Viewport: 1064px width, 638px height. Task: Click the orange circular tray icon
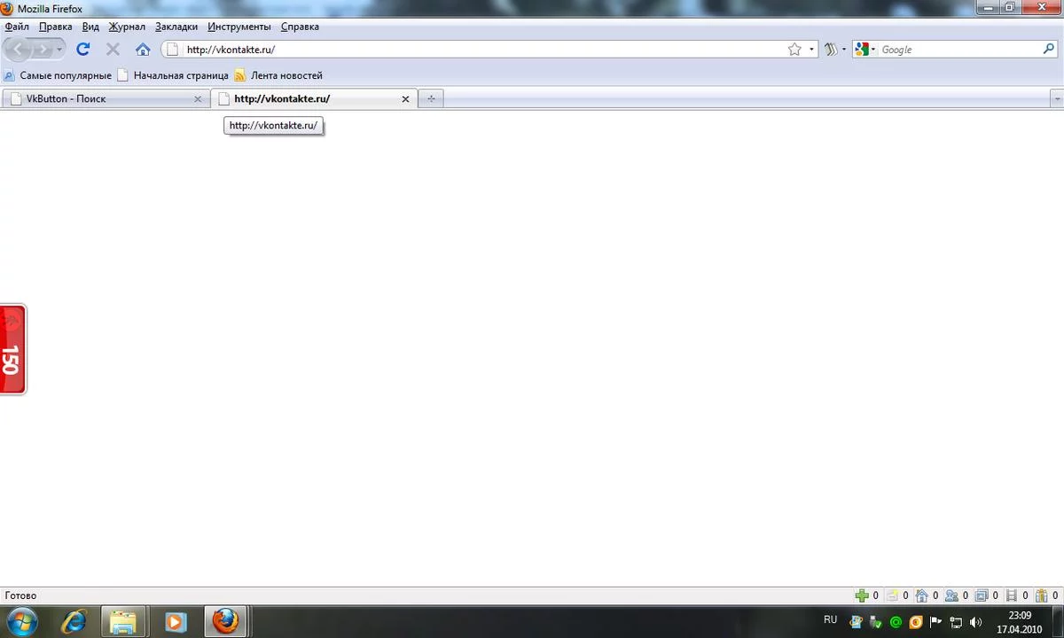916,622
